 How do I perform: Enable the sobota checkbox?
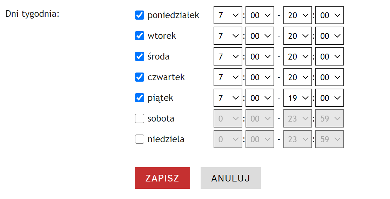tap(140, 118)
